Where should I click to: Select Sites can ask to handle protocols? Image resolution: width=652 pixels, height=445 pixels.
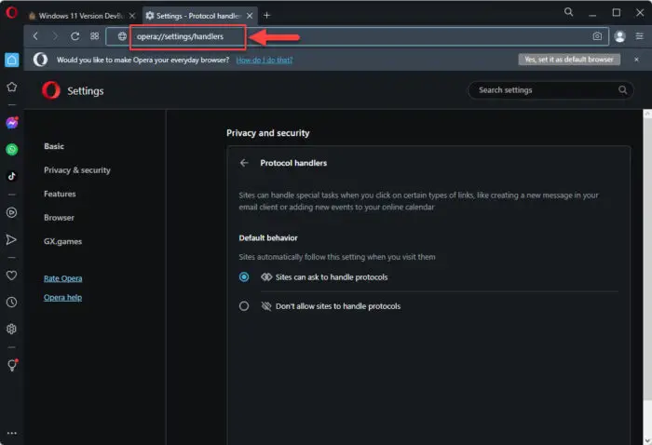(244, 276)
